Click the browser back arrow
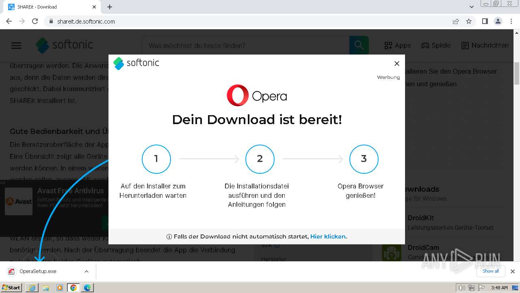The width and height of the screenshot is (520, 293). (x=9, y=21)
